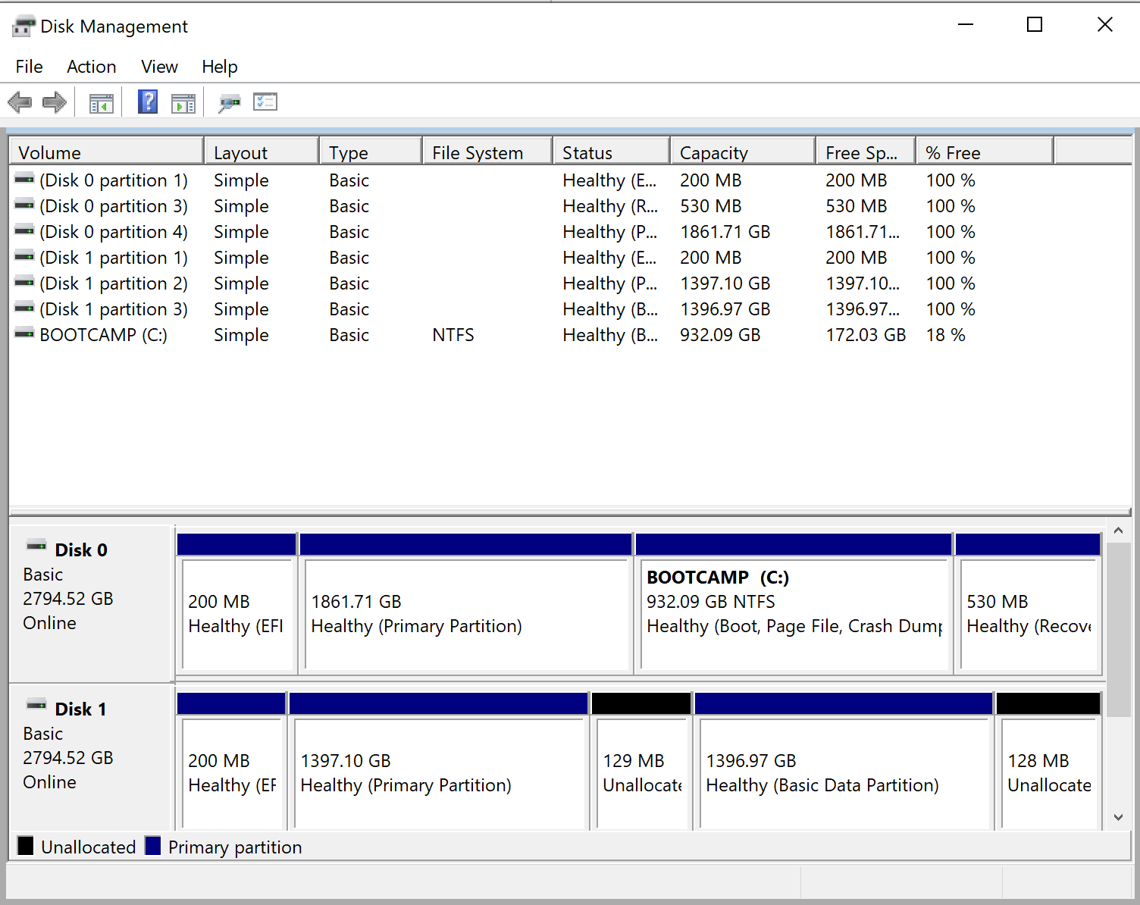Click the disk with magnifier toolbar icon
Screen dimensions: 1140x905
pyautogui.click(x=229, y=102)
